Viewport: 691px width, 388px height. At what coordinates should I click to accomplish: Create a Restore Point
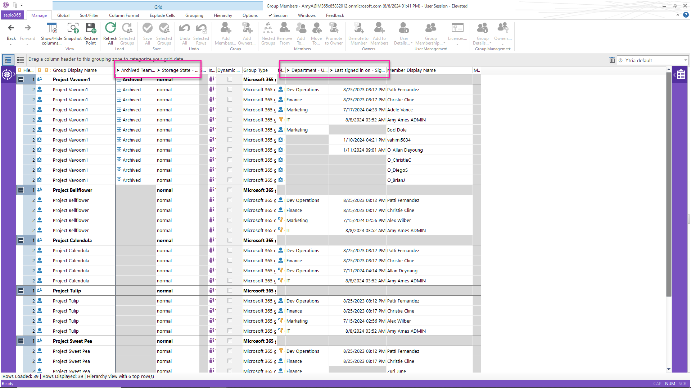click(x=91, y=33)
